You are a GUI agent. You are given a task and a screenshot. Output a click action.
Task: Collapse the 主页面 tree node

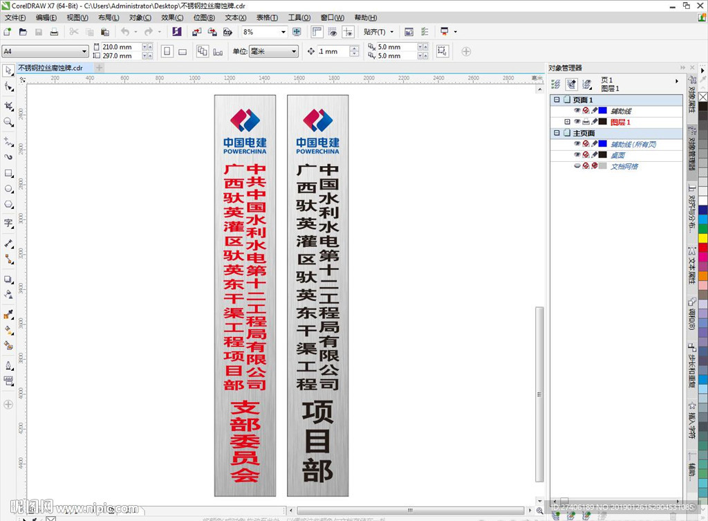[x=557, y=133]
